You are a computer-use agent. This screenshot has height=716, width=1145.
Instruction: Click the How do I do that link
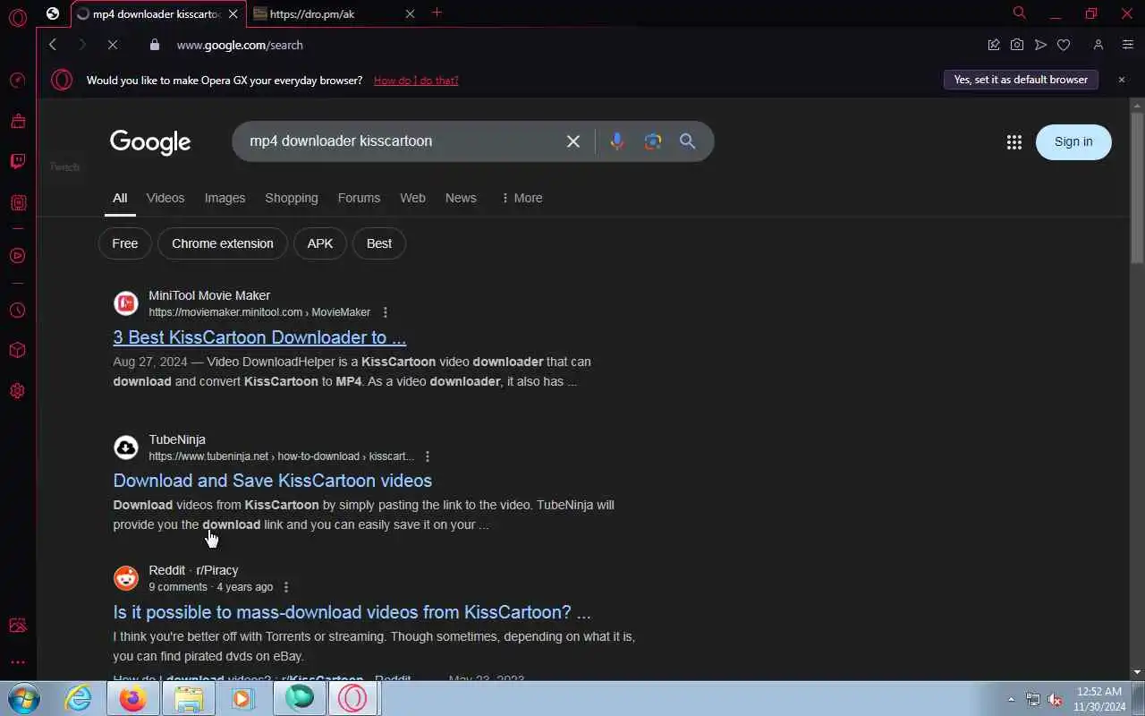pos(416,81)
